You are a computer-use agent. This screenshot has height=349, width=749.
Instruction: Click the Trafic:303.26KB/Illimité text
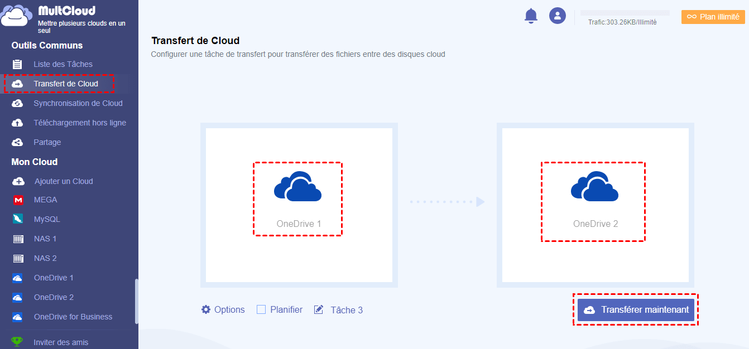pyautogui.click(x=622, y=22)
